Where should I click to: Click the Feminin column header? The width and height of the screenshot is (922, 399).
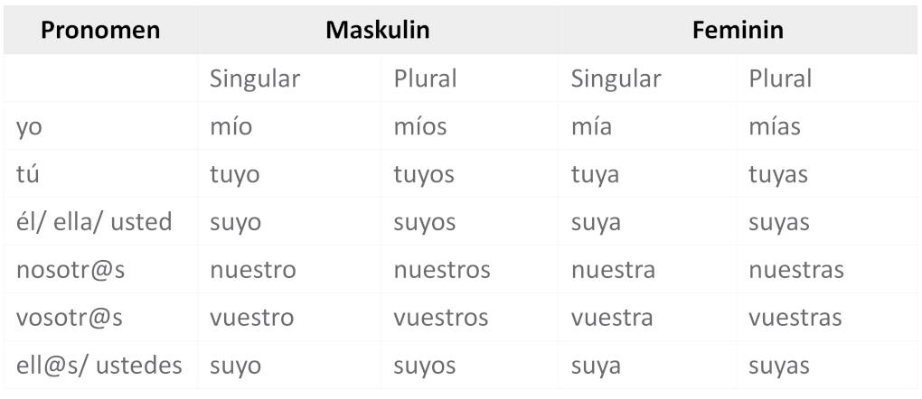pos(738,30)
